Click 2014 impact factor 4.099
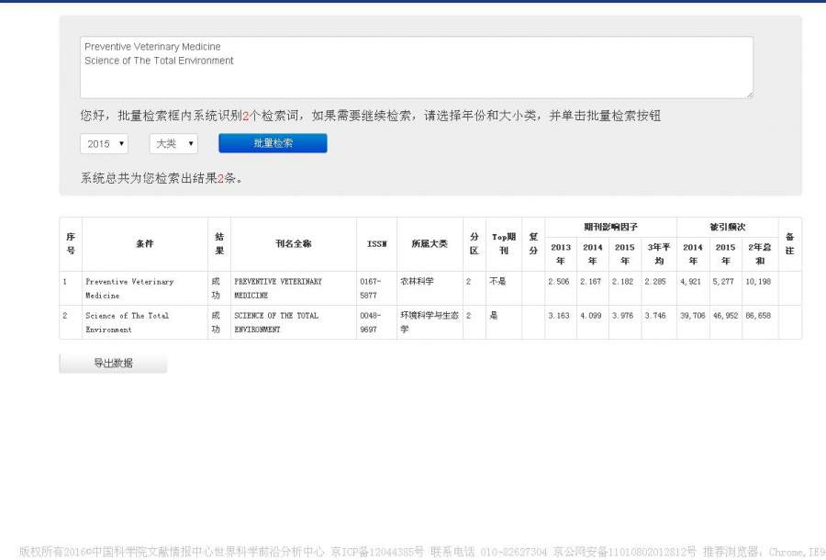Image resolution: width=826 pixels, height=560 pixels. tap(591, 316)
